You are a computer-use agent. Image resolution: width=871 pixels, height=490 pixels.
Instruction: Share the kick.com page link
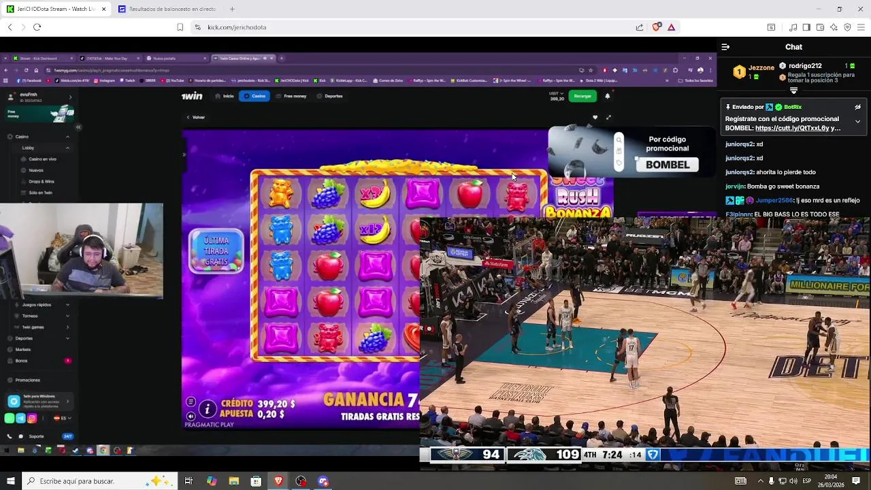click(640, 27)
